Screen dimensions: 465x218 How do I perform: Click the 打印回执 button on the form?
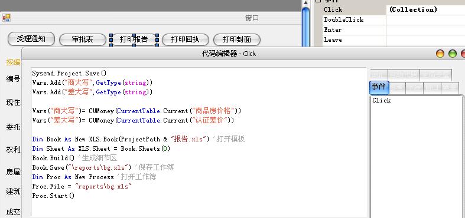coord(186,39)
